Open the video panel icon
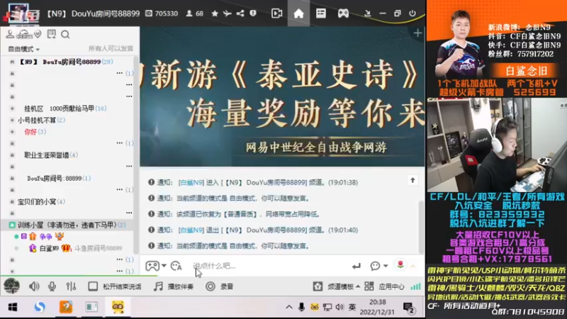 click(276, 13)
